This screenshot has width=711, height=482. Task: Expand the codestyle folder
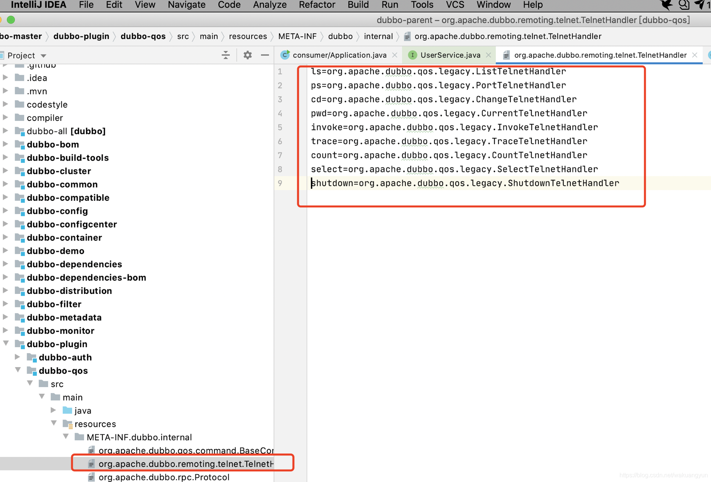click(6, 104)
